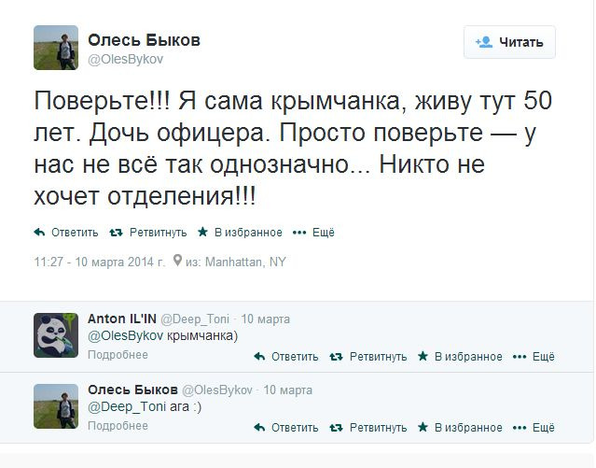Retweet icon on Олесь Быков's 'ага' tweet
The width and height of the screenshot is (596, 468).
pyautogui.click(x=336, y=428)
